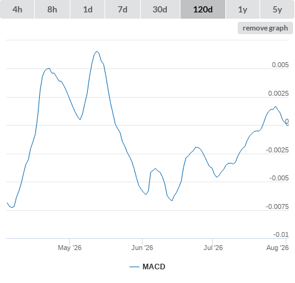Choose the 1d range tab
The width and height of the screenshot is (295, 283).
click(x=88, y=9)
